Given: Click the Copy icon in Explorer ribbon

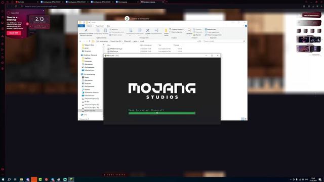Looking at the screenshot, I should 98,30.
